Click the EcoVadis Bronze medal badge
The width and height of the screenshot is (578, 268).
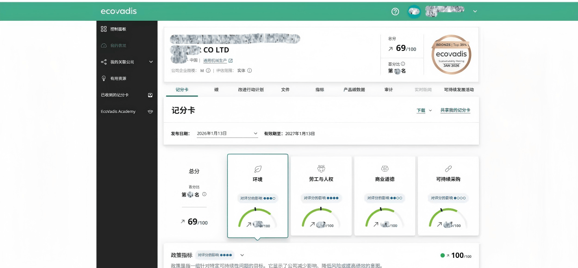[x=451, y=55]
